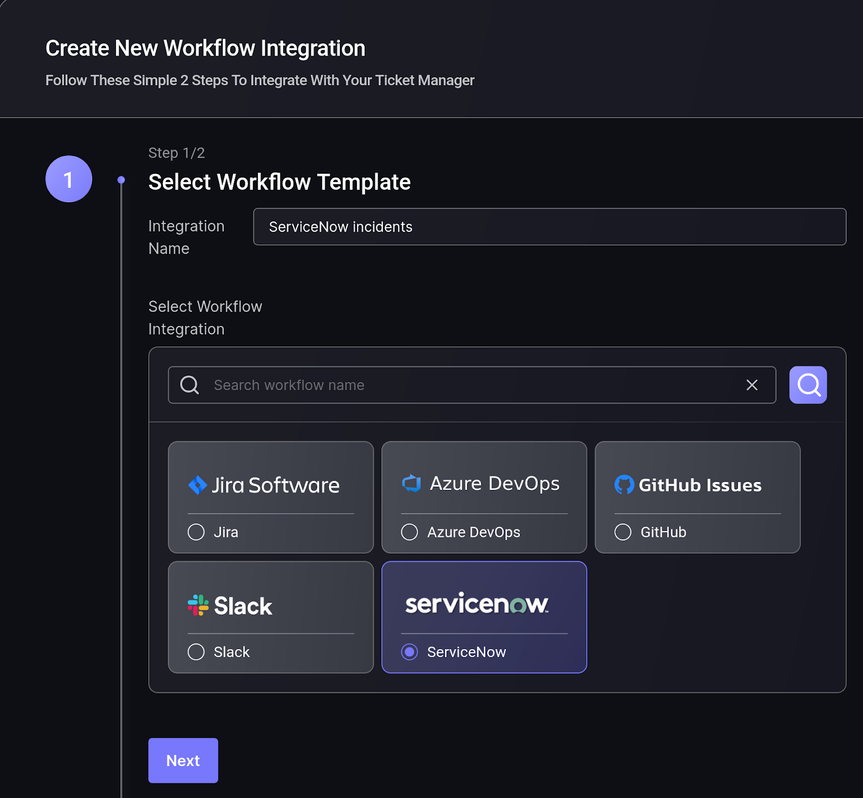Screen dimensions: 863x798
Task: Click the 'Follow These Simple 2 Steps' subtitle
Action: (x=260, y=80)
